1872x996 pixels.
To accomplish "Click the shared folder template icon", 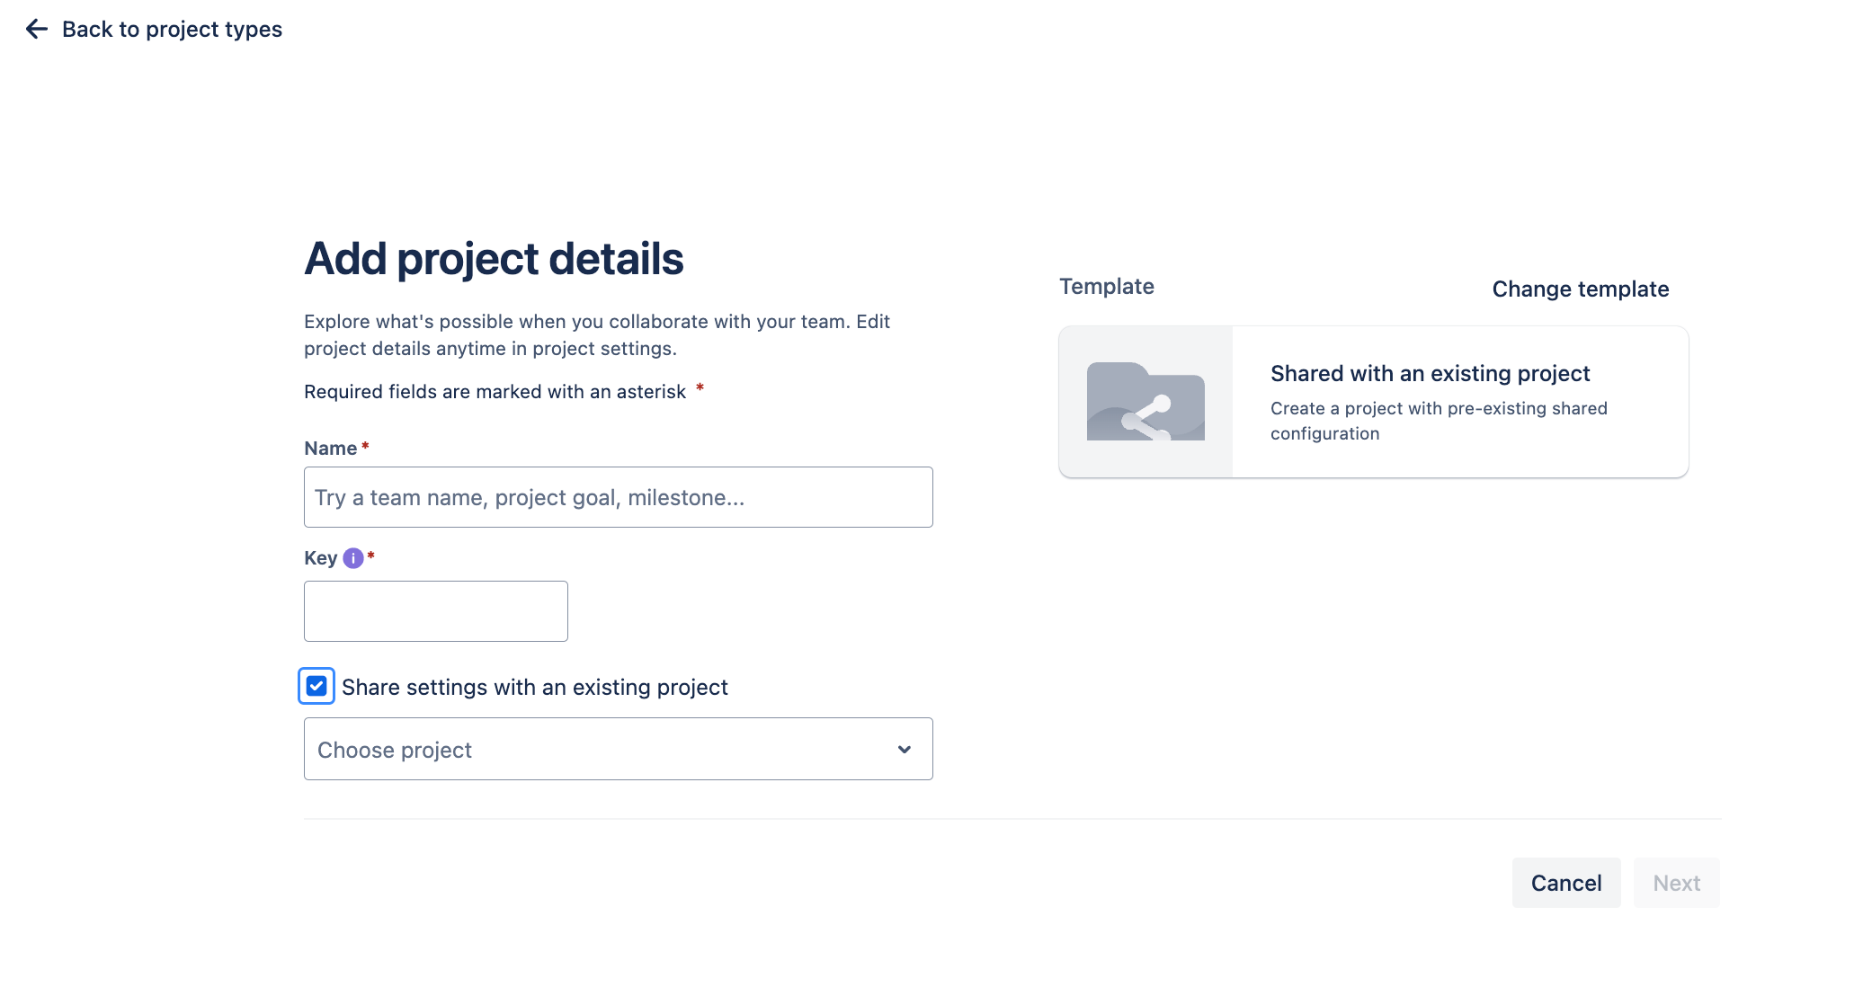I will point(1145,402).
